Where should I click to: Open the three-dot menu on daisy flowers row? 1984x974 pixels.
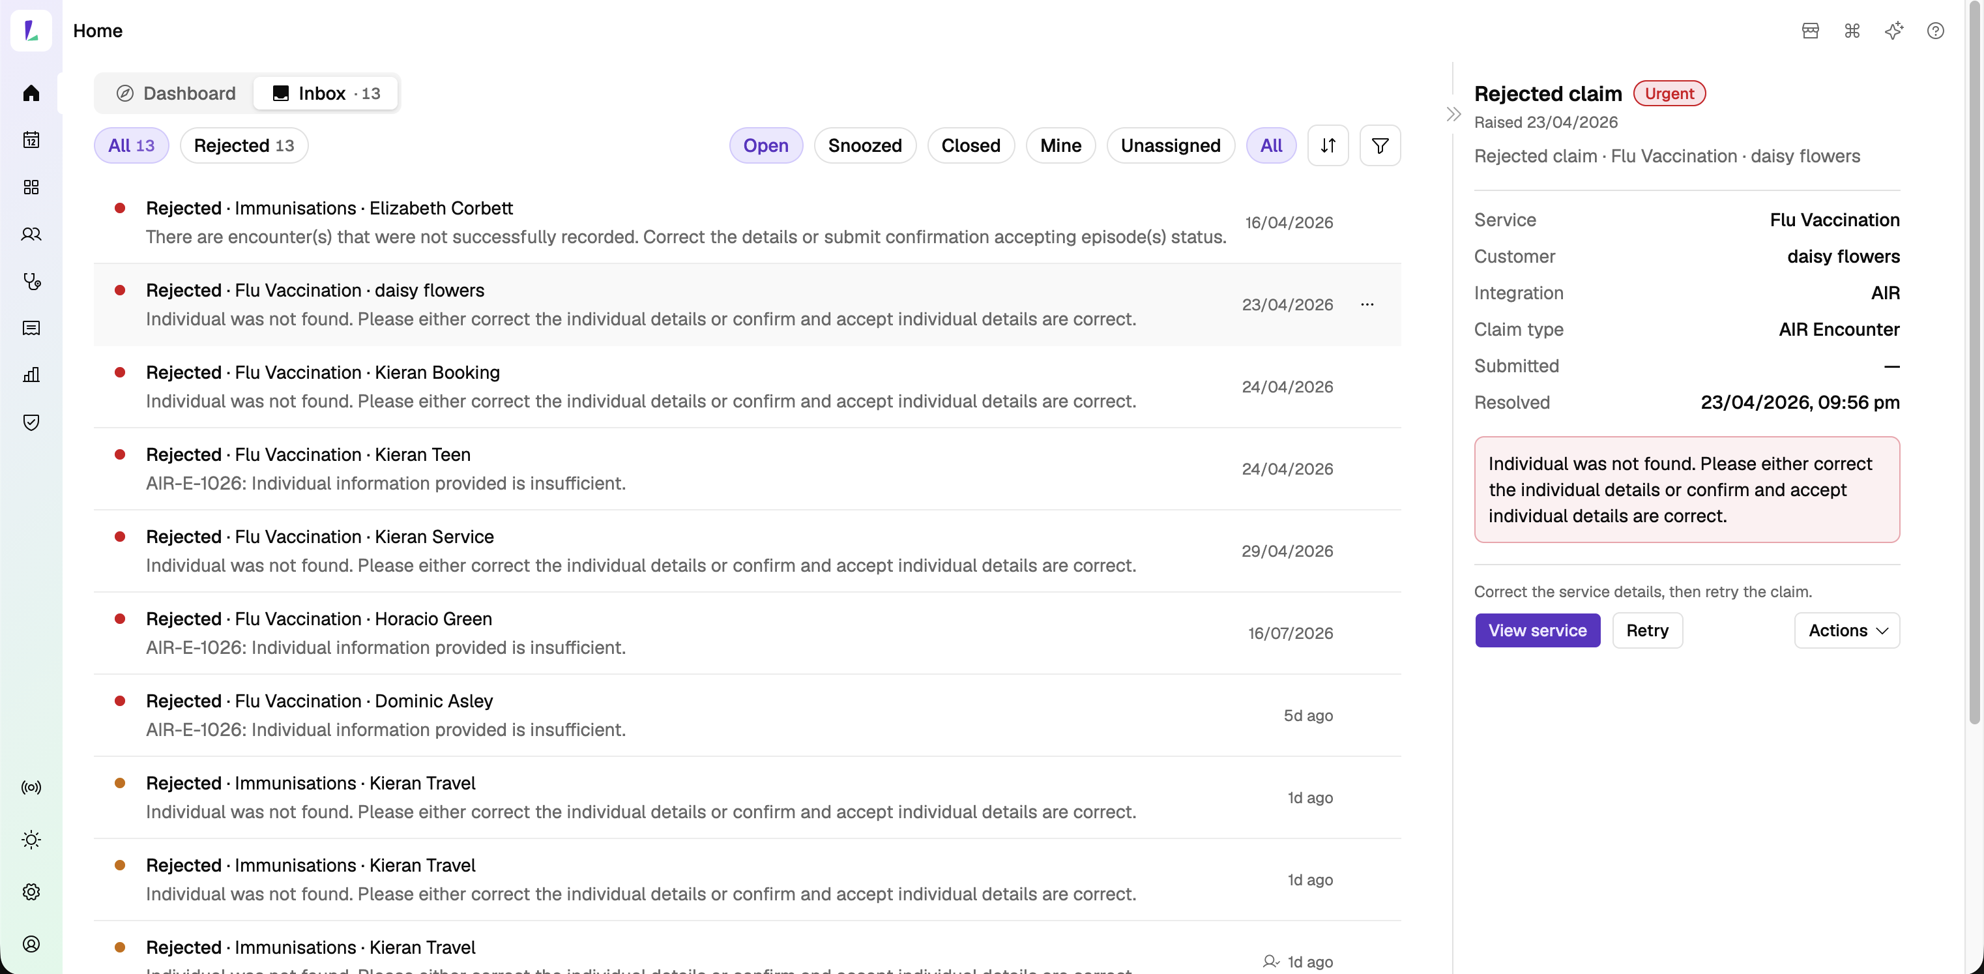pos(1367,304)
